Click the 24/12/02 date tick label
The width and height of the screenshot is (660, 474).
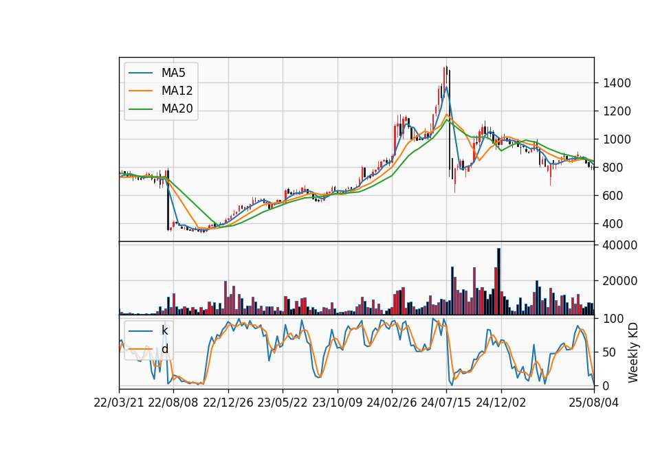[501, 403]
